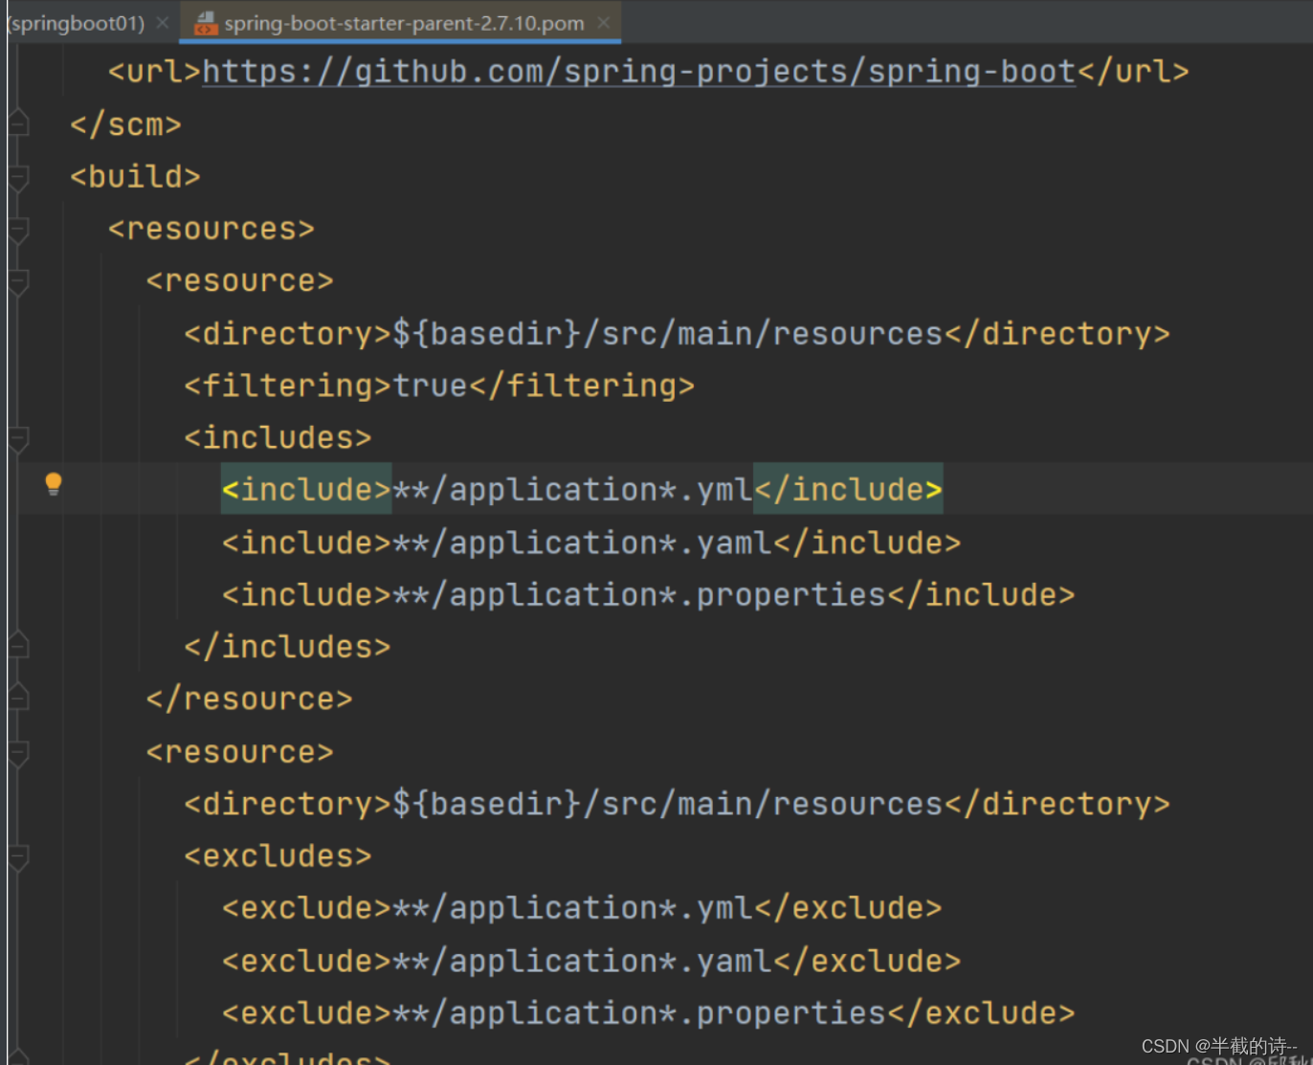Click the filtering true value text
The width and height of the screenshot is (1313, 1065).
[x=429, y=385]
